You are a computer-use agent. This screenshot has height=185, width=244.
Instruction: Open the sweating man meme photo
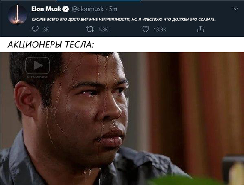click(x=122, y=119)
